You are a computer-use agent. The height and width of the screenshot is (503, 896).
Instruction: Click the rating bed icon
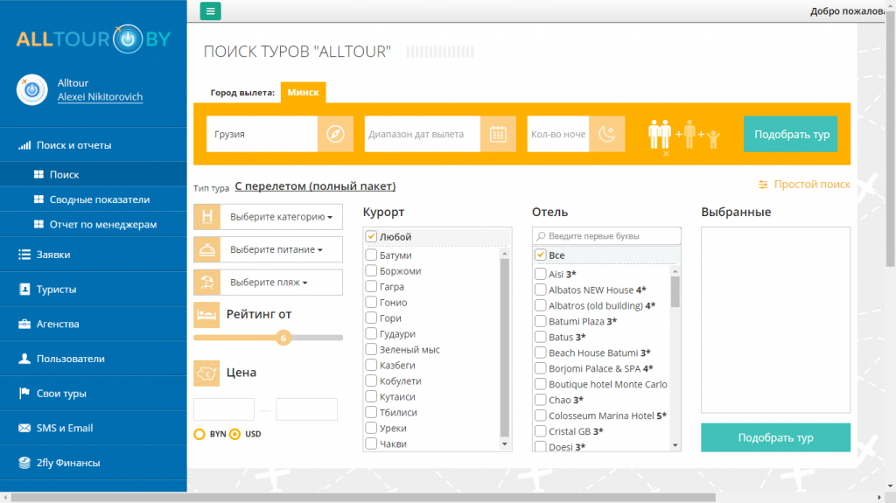tap(206, 314)
